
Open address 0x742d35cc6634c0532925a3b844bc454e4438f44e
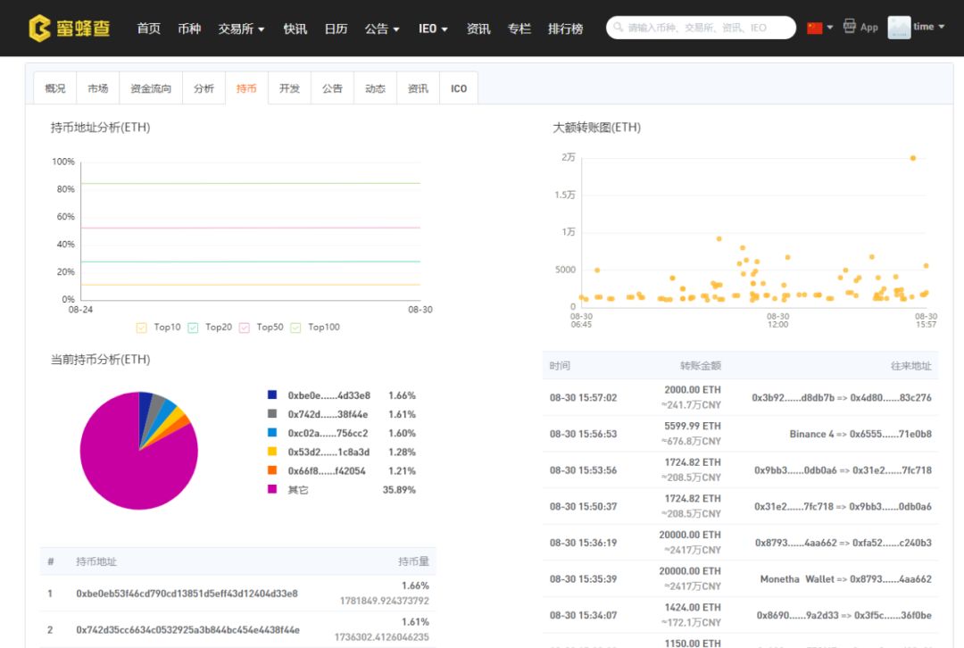[x=188, y=629]
